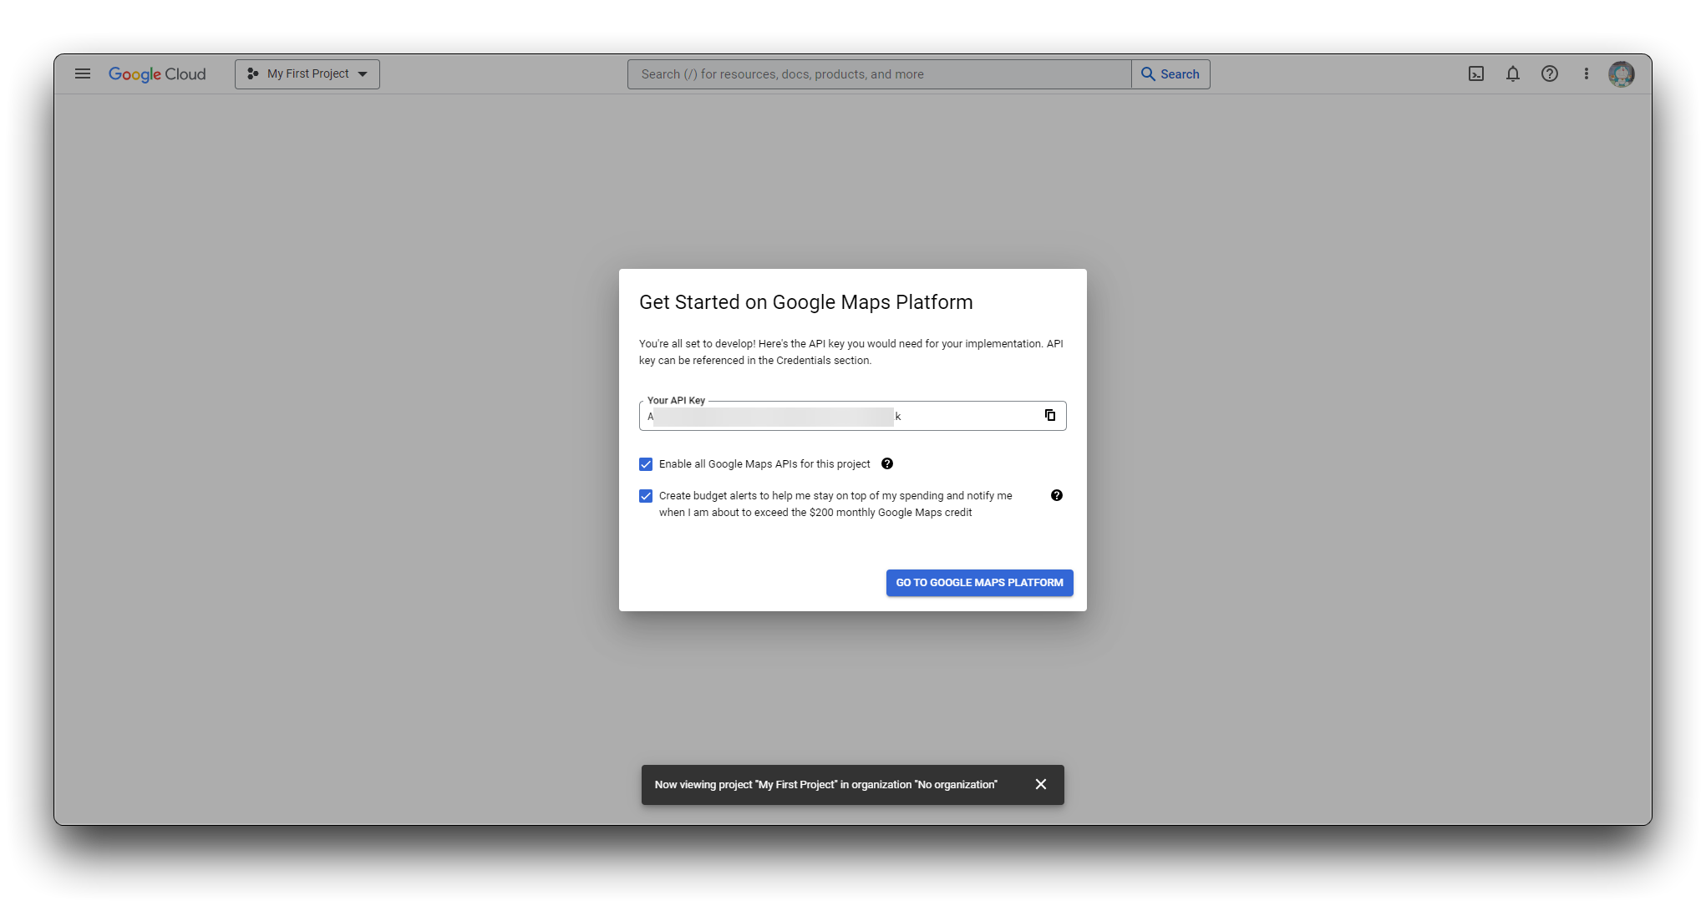Click the Search button
The image size is (1706, 906).
[1170, 74]
